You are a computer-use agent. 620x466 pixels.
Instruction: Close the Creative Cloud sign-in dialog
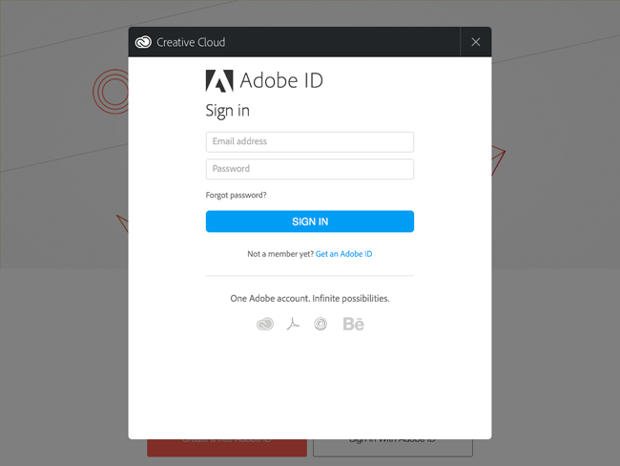pos(476,42)
